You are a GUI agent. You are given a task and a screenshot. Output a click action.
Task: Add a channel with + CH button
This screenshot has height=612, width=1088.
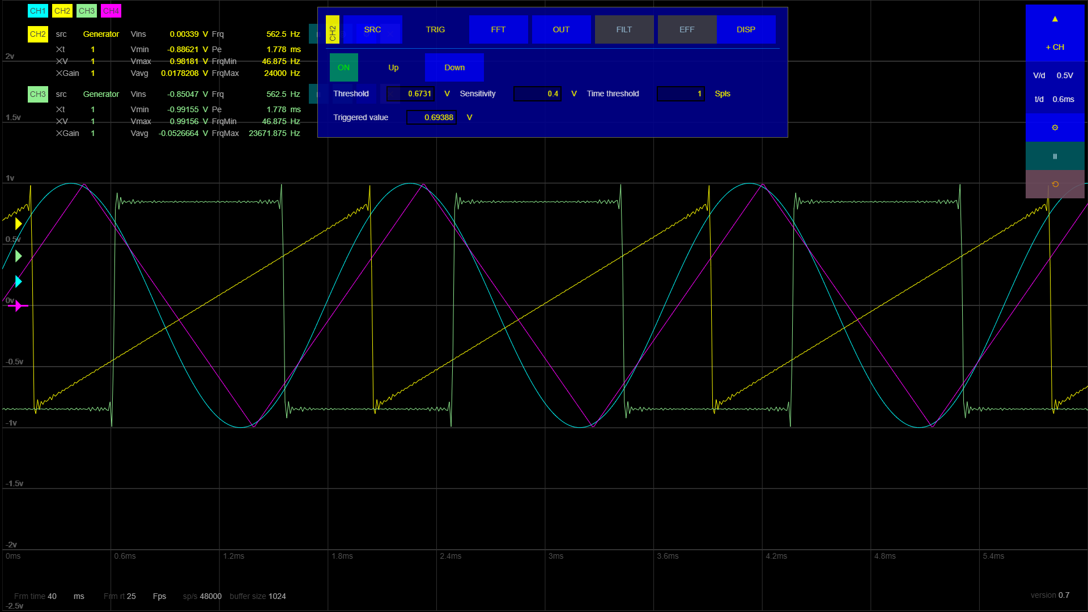1055,47
